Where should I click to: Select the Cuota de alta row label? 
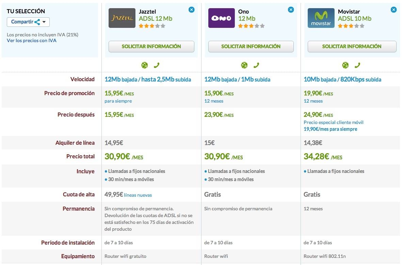(79, 194)
